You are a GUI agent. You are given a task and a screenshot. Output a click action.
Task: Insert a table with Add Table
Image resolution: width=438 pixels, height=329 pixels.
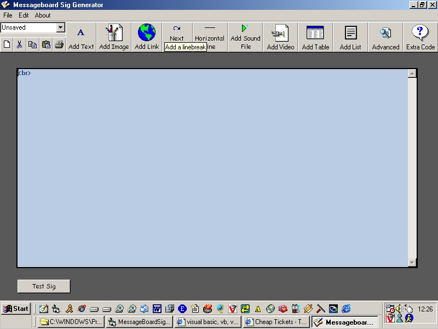(315, 33)
